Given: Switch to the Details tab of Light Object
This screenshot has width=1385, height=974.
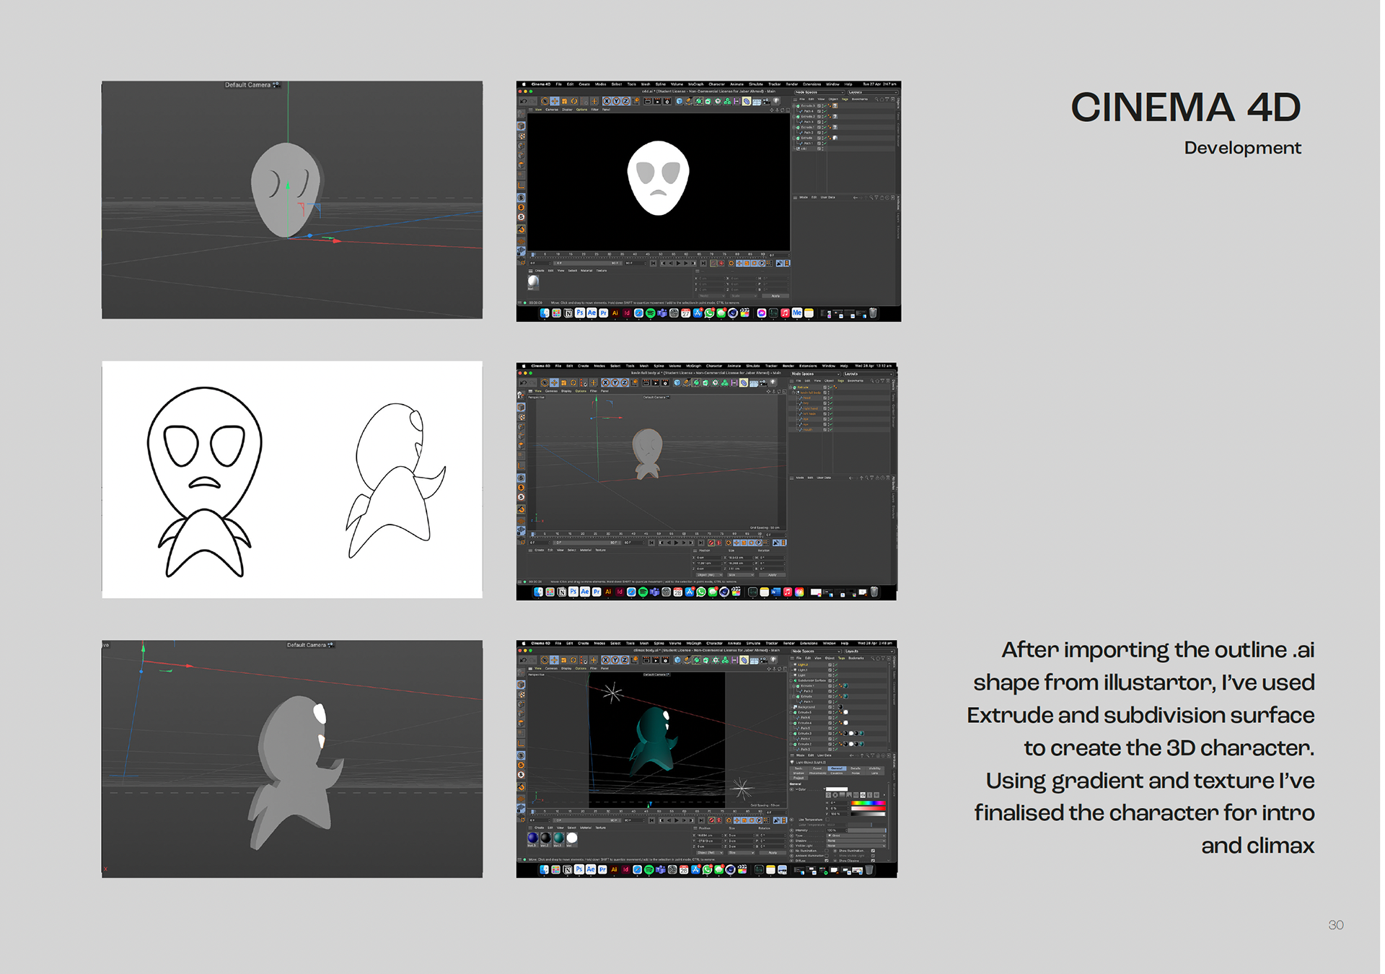Looking at the screenshot, I should click(x=856, y=768).
